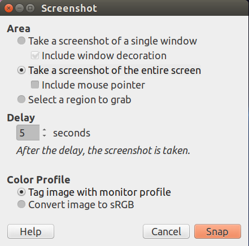Open Help for the Screenshot dialog

[x=30, y=231]
